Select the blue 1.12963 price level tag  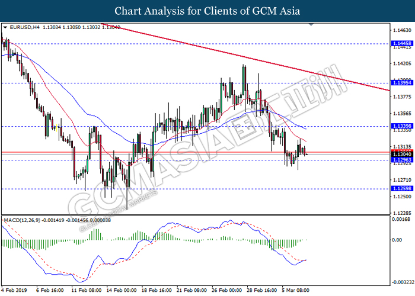402,160
